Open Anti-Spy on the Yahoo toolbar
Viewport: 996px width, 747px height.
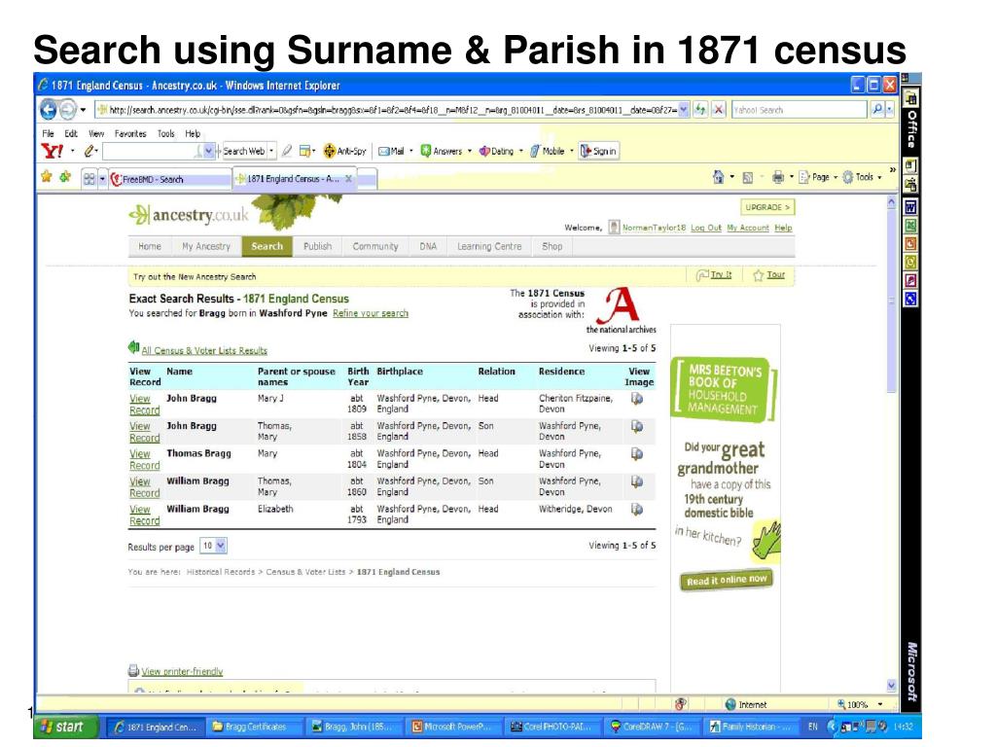point(345,151)
